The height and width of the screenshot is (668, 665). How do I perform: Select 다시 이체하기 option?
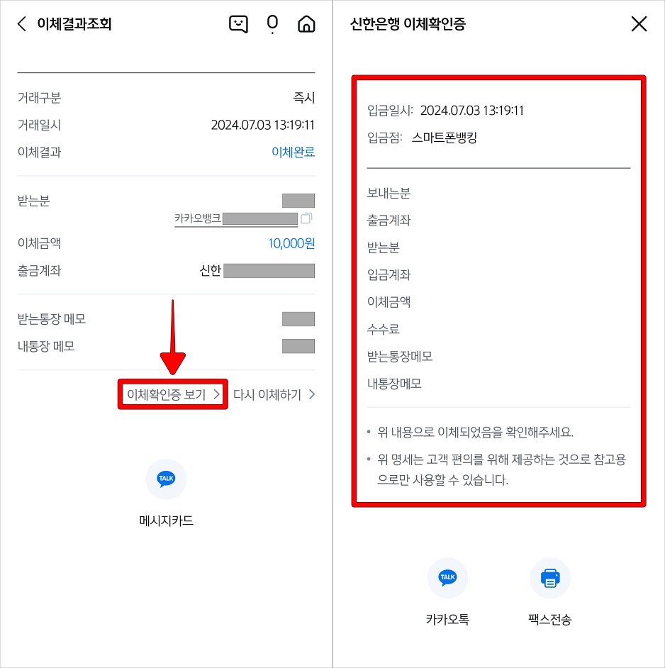pos(274,394)
